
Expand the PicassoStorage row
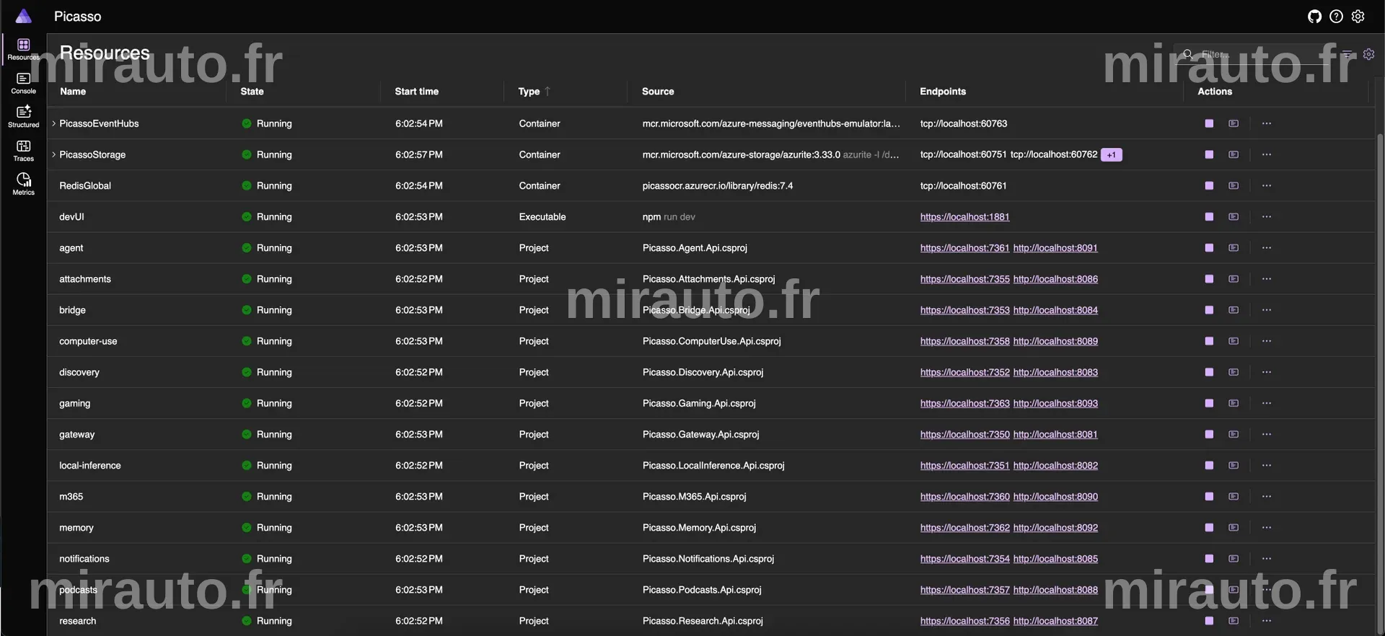tap(53, 154)
